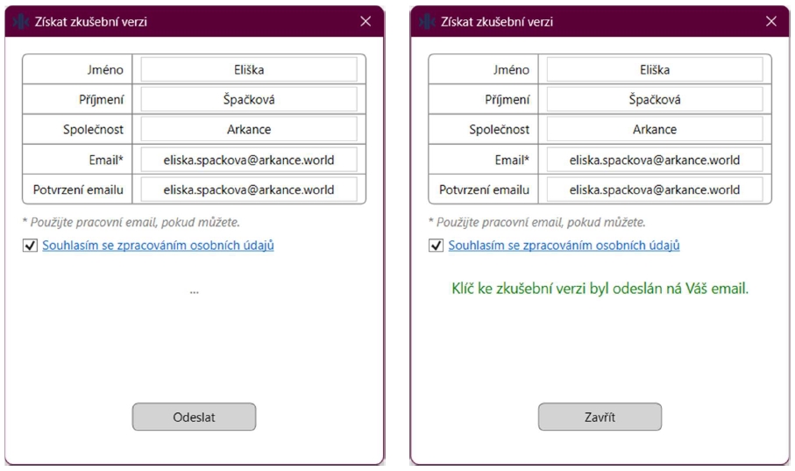Close the dialog showing the green confirmation message
Image resolution: width=795 pixels, height=471 pixels.
(x=771, y=21)
